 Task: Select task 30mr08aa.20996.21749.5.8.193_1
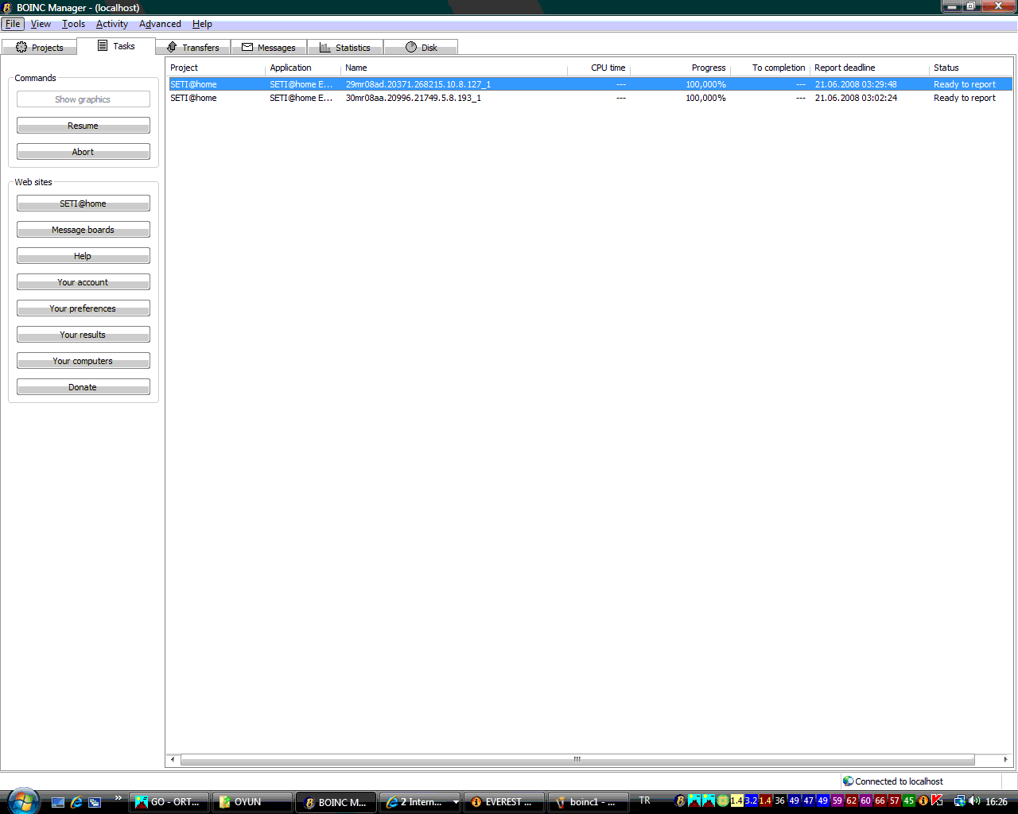tap(590, 98)
